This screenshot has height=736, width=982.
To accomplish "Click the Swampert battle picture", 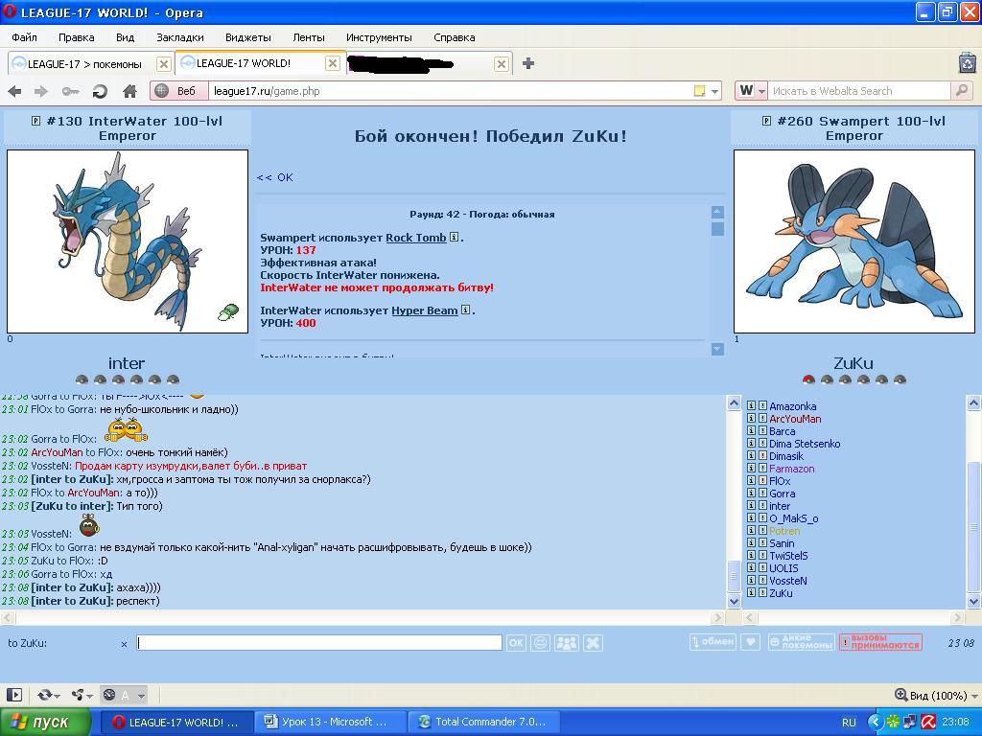I will [x=854, y=241].
